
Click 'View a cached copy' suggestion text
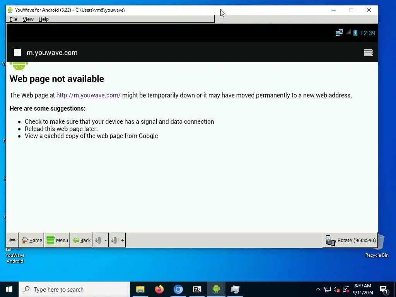pyautogui.click(x=91, y=136)
